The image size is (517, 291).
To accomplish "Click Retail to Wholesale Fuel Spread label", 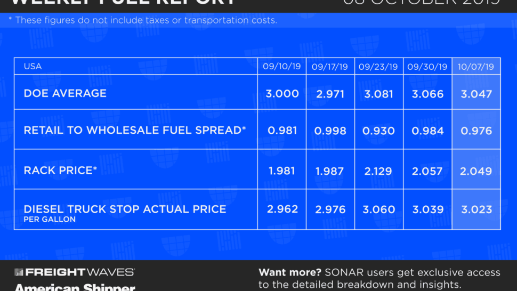I will (x=135, y=130).
